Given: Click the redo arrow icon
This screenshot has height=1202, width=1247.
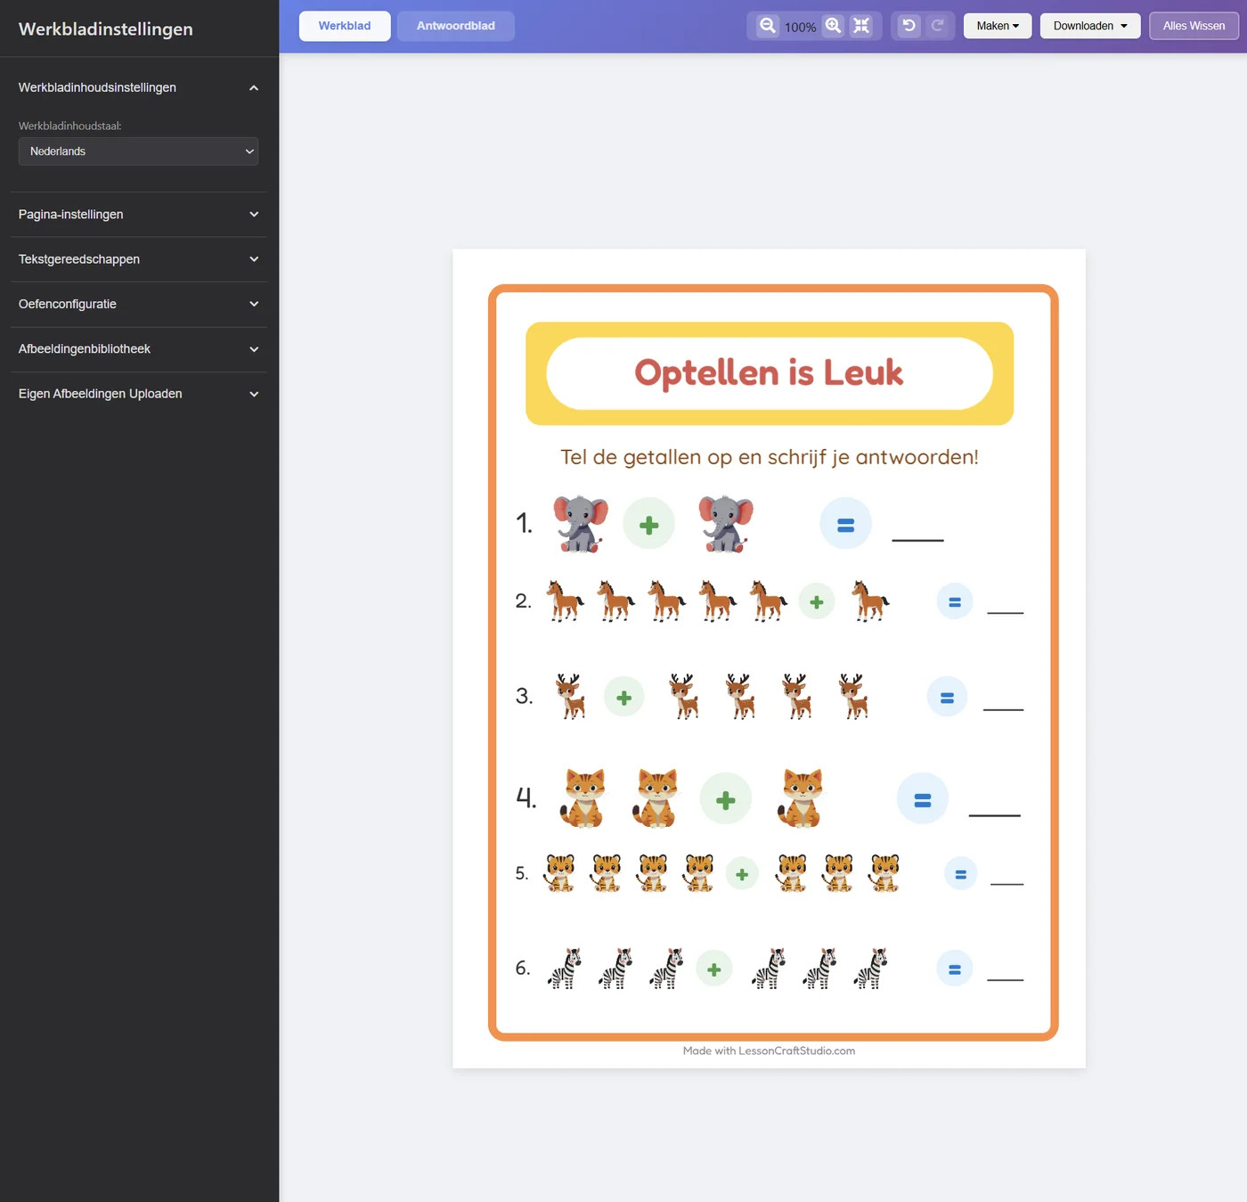Looking at the screenshot, I should click(937, 26).
